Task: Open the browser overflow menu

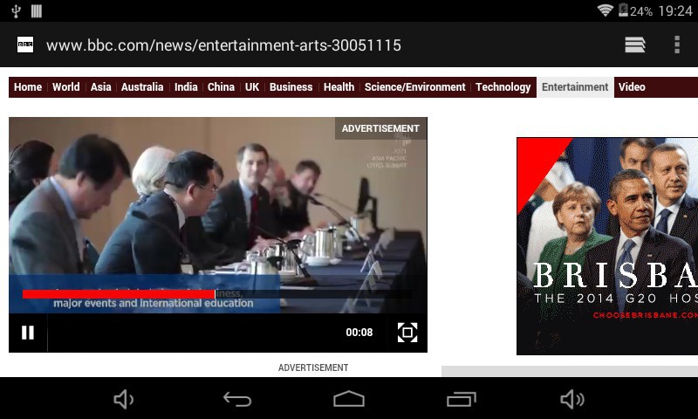Action: [676, 45]
